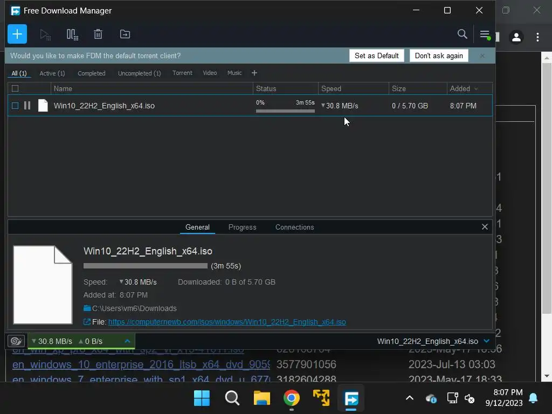Show hidden system tray icons chevron
The image size is (552, 414).
[x=410, y=398]
